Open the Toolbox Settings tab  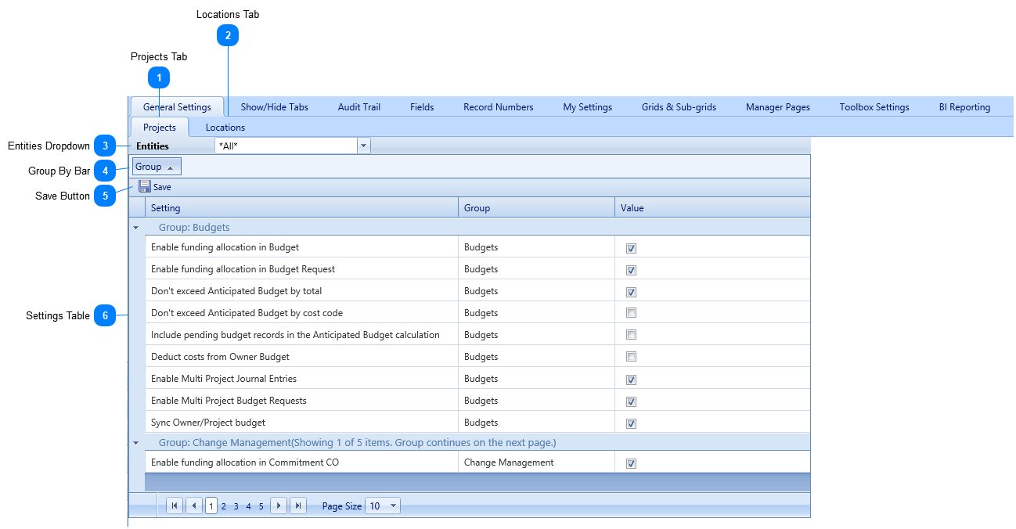click(x=874, y=107)
